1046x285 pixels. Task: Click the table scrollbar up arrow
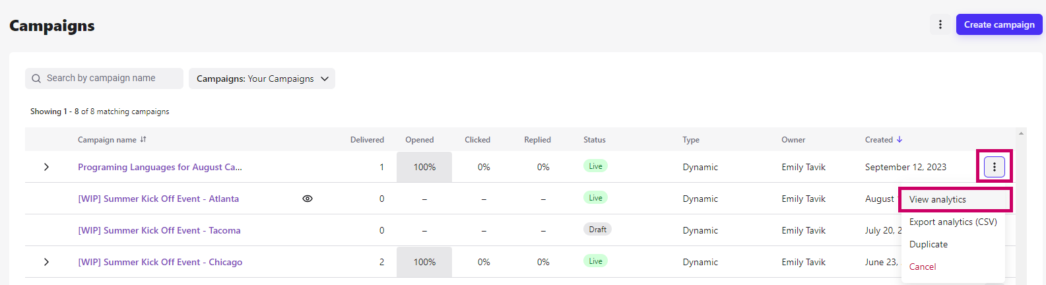coord(1021,133)
